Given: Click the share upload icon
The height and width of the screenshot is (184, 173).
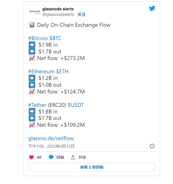Looking at the screenshot, I should pyautogui.click(x=73, y=157).
